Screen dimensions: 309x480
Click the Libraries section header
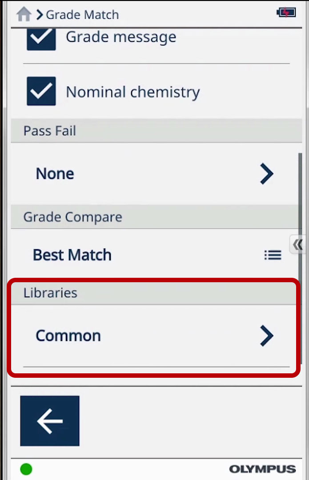(x=50, y=293)
